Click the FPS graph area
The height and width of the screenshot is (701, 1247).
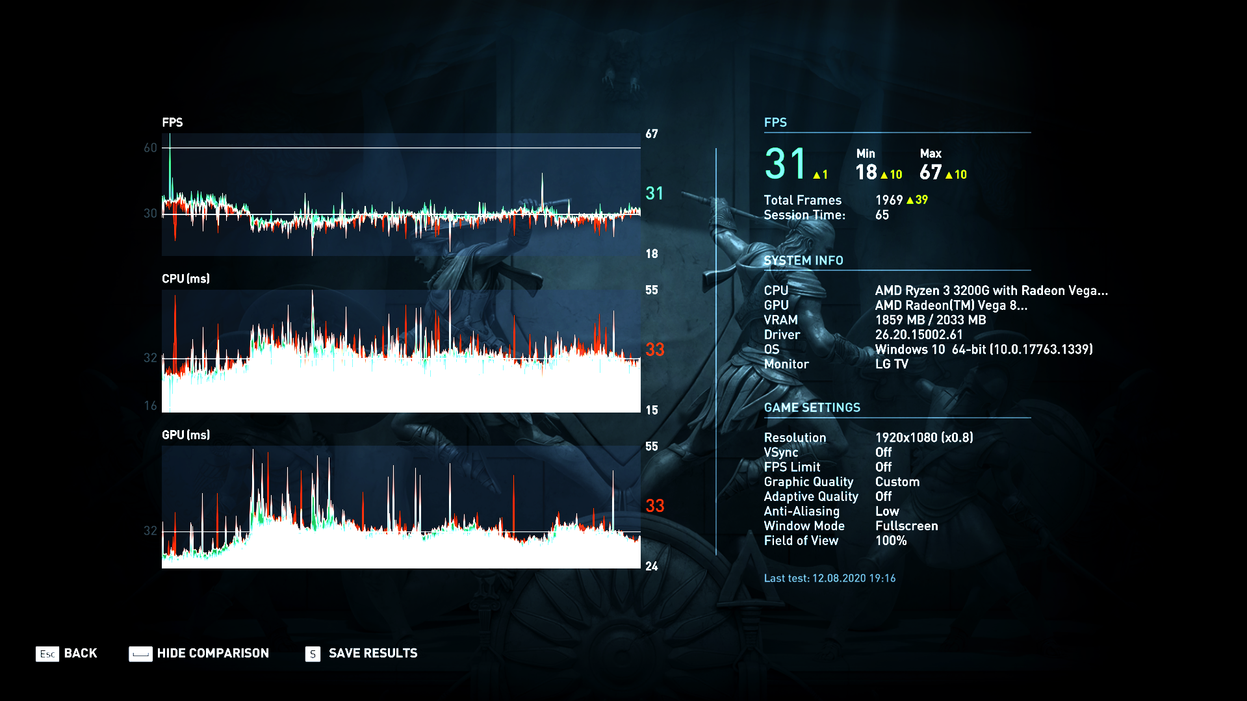pyautogui.click(x=401, y=194)
